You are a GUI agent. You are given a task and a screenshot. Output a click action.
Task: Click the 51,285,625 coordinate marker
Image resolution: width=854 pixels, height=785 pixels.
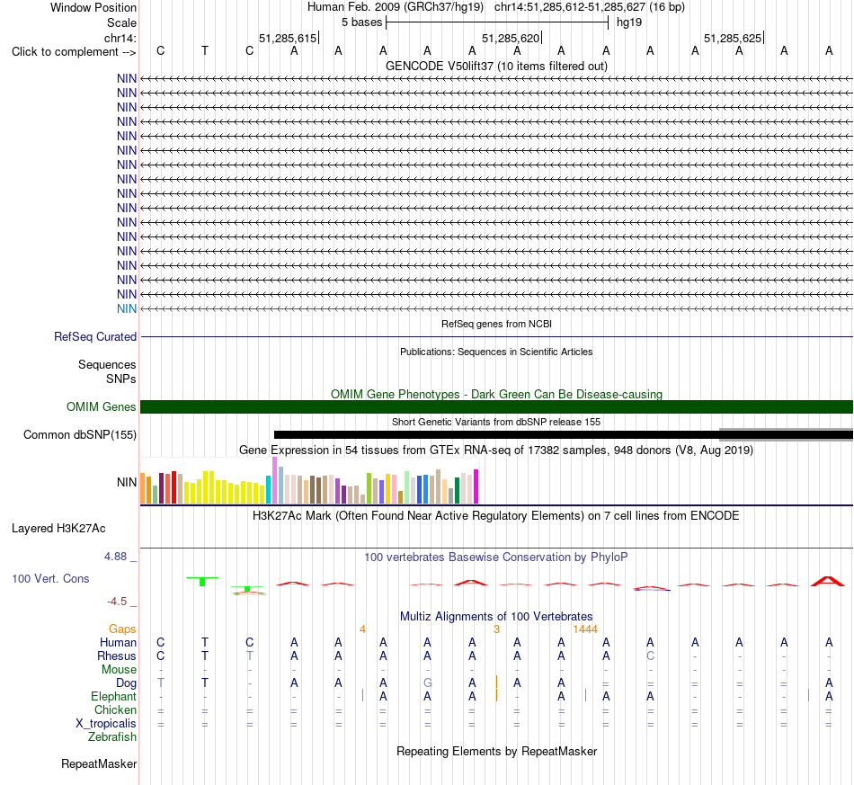point(733,38)
